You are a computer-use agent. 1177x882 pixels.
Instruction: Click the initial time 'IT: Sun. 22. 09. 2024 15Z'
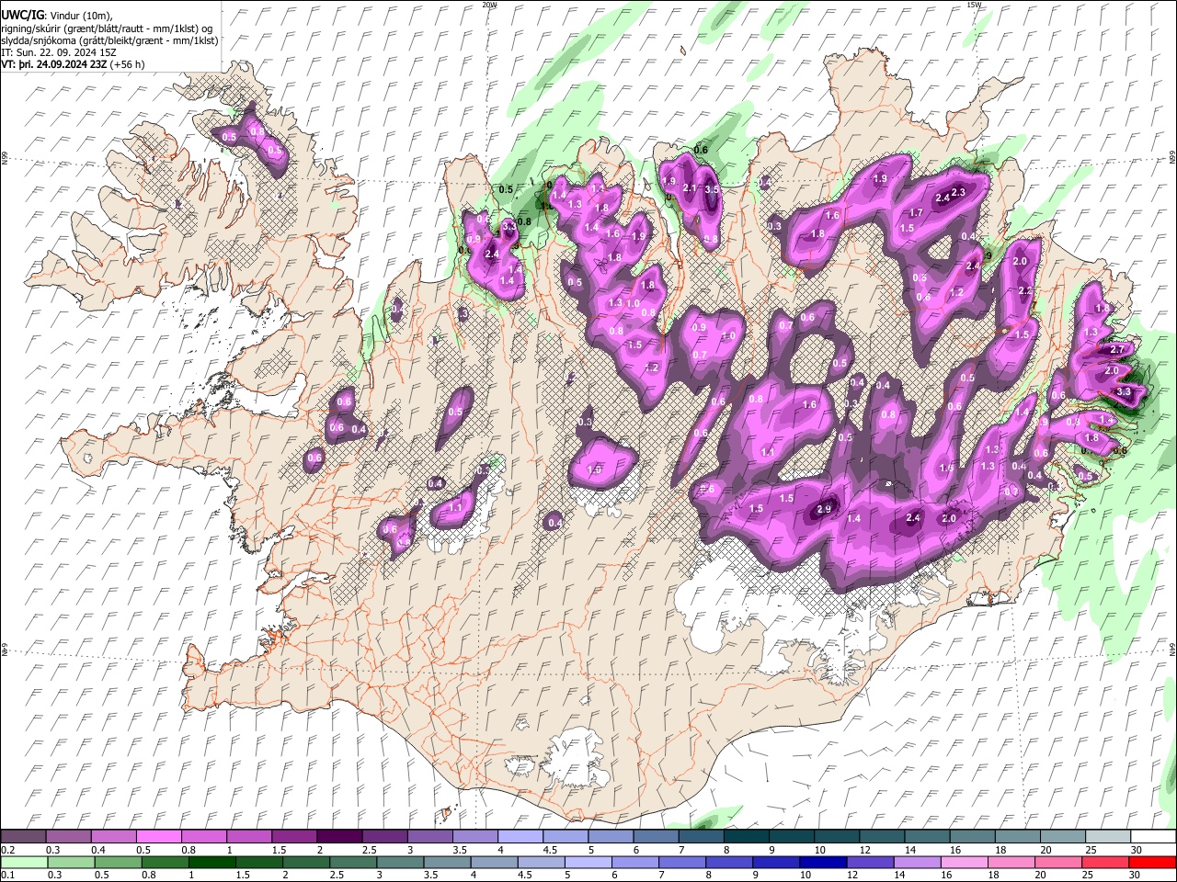[59, 52]
